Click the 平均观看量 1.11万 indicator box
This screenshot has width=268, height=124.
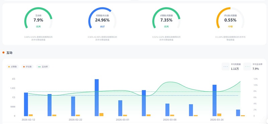231,67
